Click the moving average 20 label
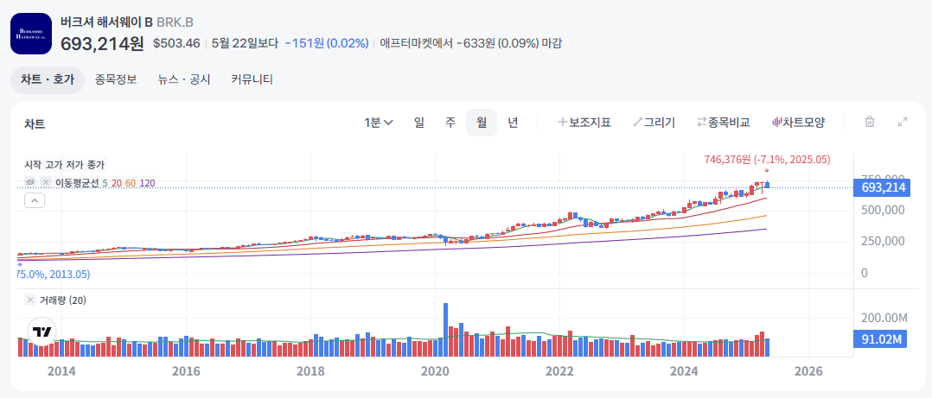The height and width of the screenshot is (398, 932). point(117,183)
